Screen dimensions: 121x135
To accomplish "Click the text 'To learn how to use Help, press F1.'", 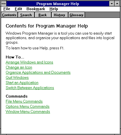I will click(35, 48).
